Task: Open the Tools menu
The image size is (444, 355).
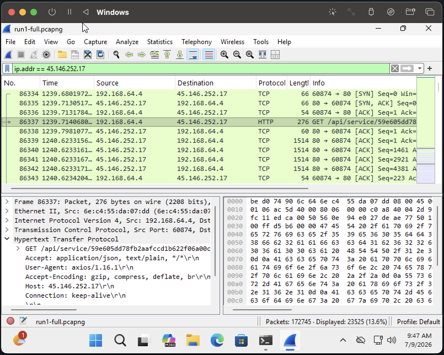Action: click(x=261, y=42)
